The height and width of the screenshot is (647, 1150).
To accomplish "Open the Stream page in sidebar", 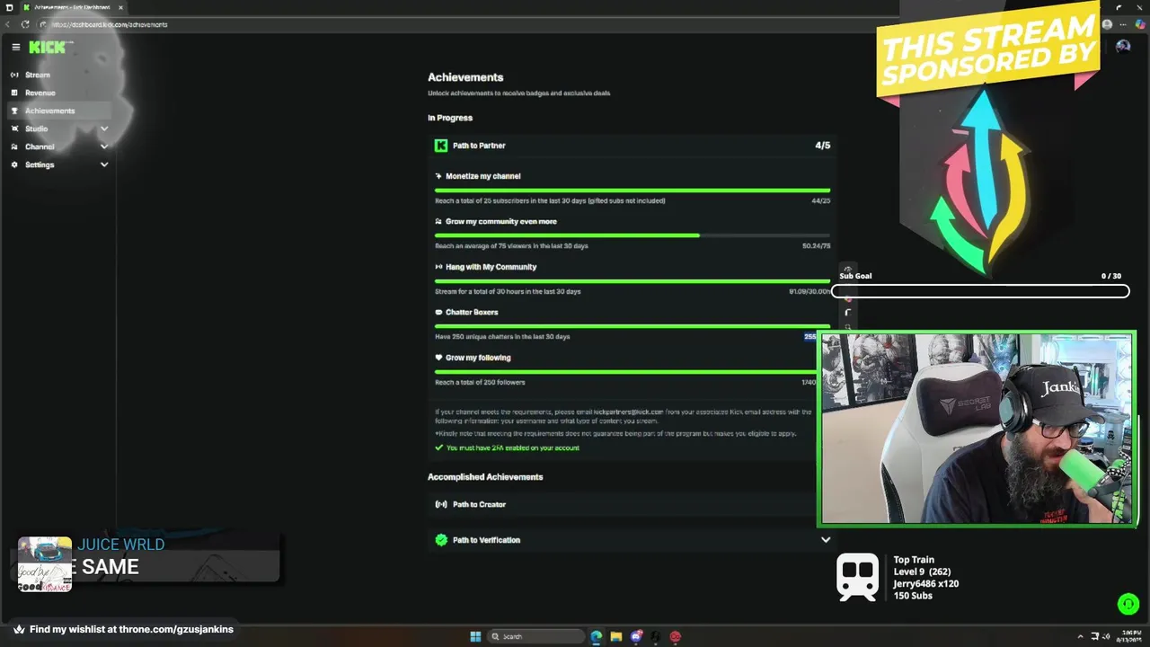I will click(x=38, y=75).
